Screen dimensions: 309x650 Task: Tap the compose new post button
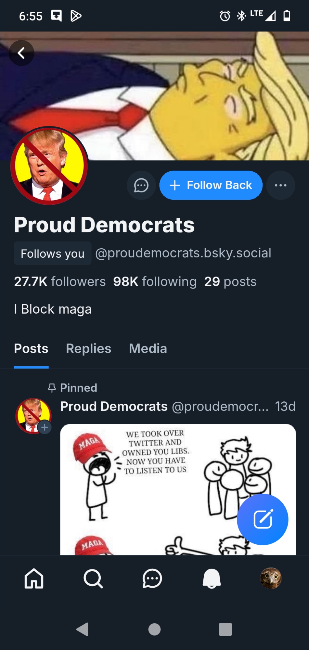263,519
